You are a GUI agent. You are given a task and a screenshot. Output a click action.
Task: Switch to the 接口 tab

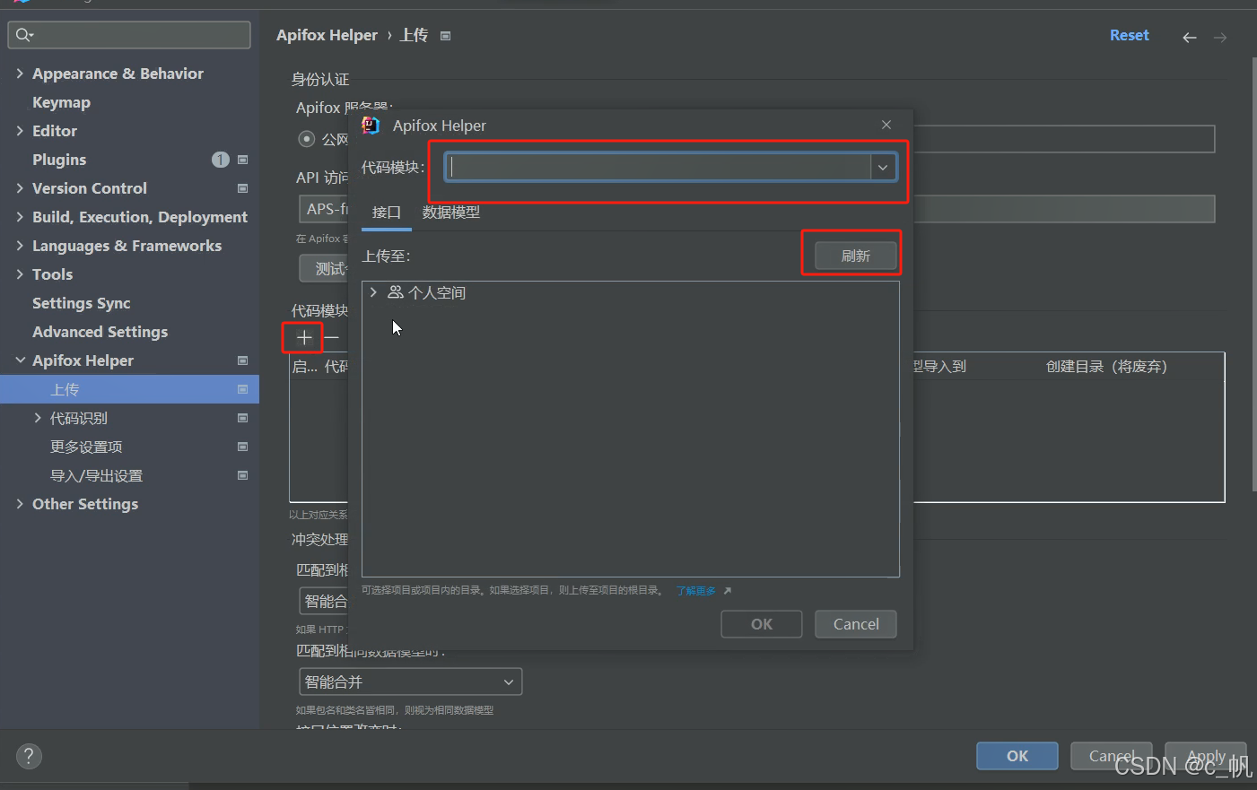(x=386, y=213)
